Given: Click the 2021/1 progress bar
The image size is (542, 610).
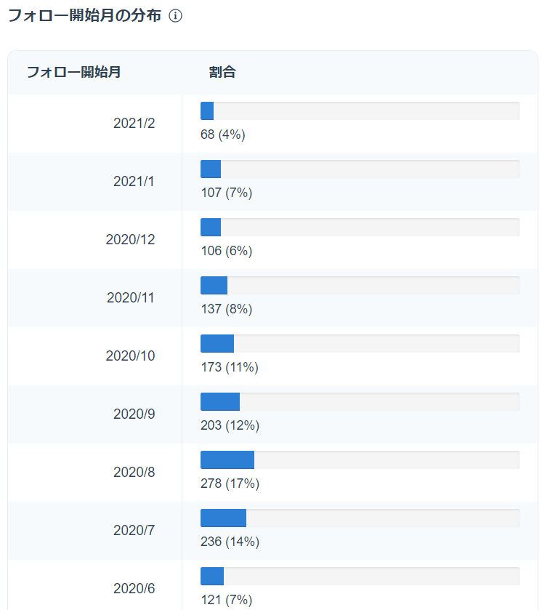Looking at the screenshot, I should tap(360, 169).
